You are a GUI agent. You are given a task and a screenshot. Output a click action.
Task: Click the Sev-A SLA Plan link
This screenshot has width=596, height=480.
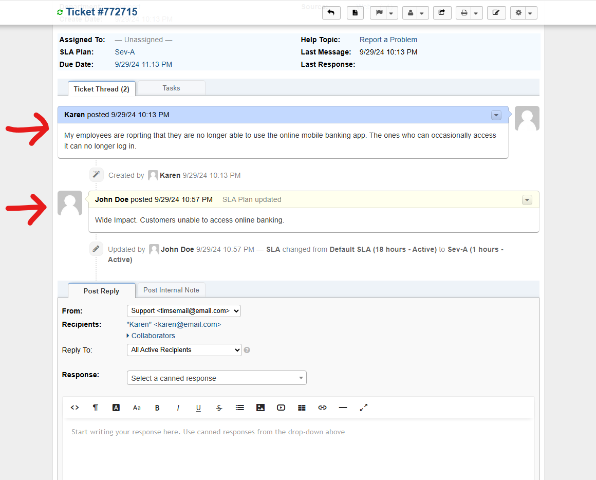coord(124,52)
